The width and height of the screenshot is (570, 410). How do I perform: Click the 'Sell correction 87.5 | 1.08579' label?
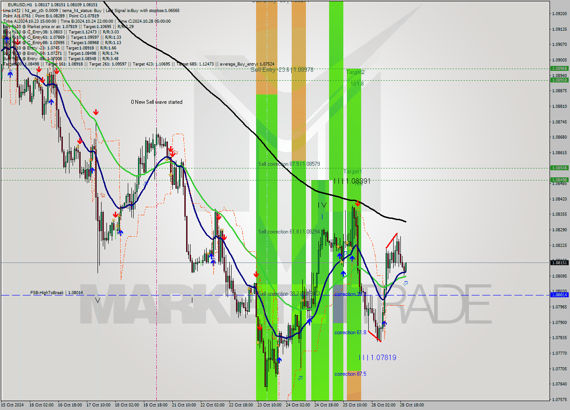[289, 164]
